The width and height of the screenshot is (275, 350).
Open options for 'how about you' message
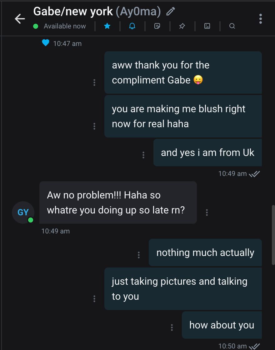click(x=172, y=327)
